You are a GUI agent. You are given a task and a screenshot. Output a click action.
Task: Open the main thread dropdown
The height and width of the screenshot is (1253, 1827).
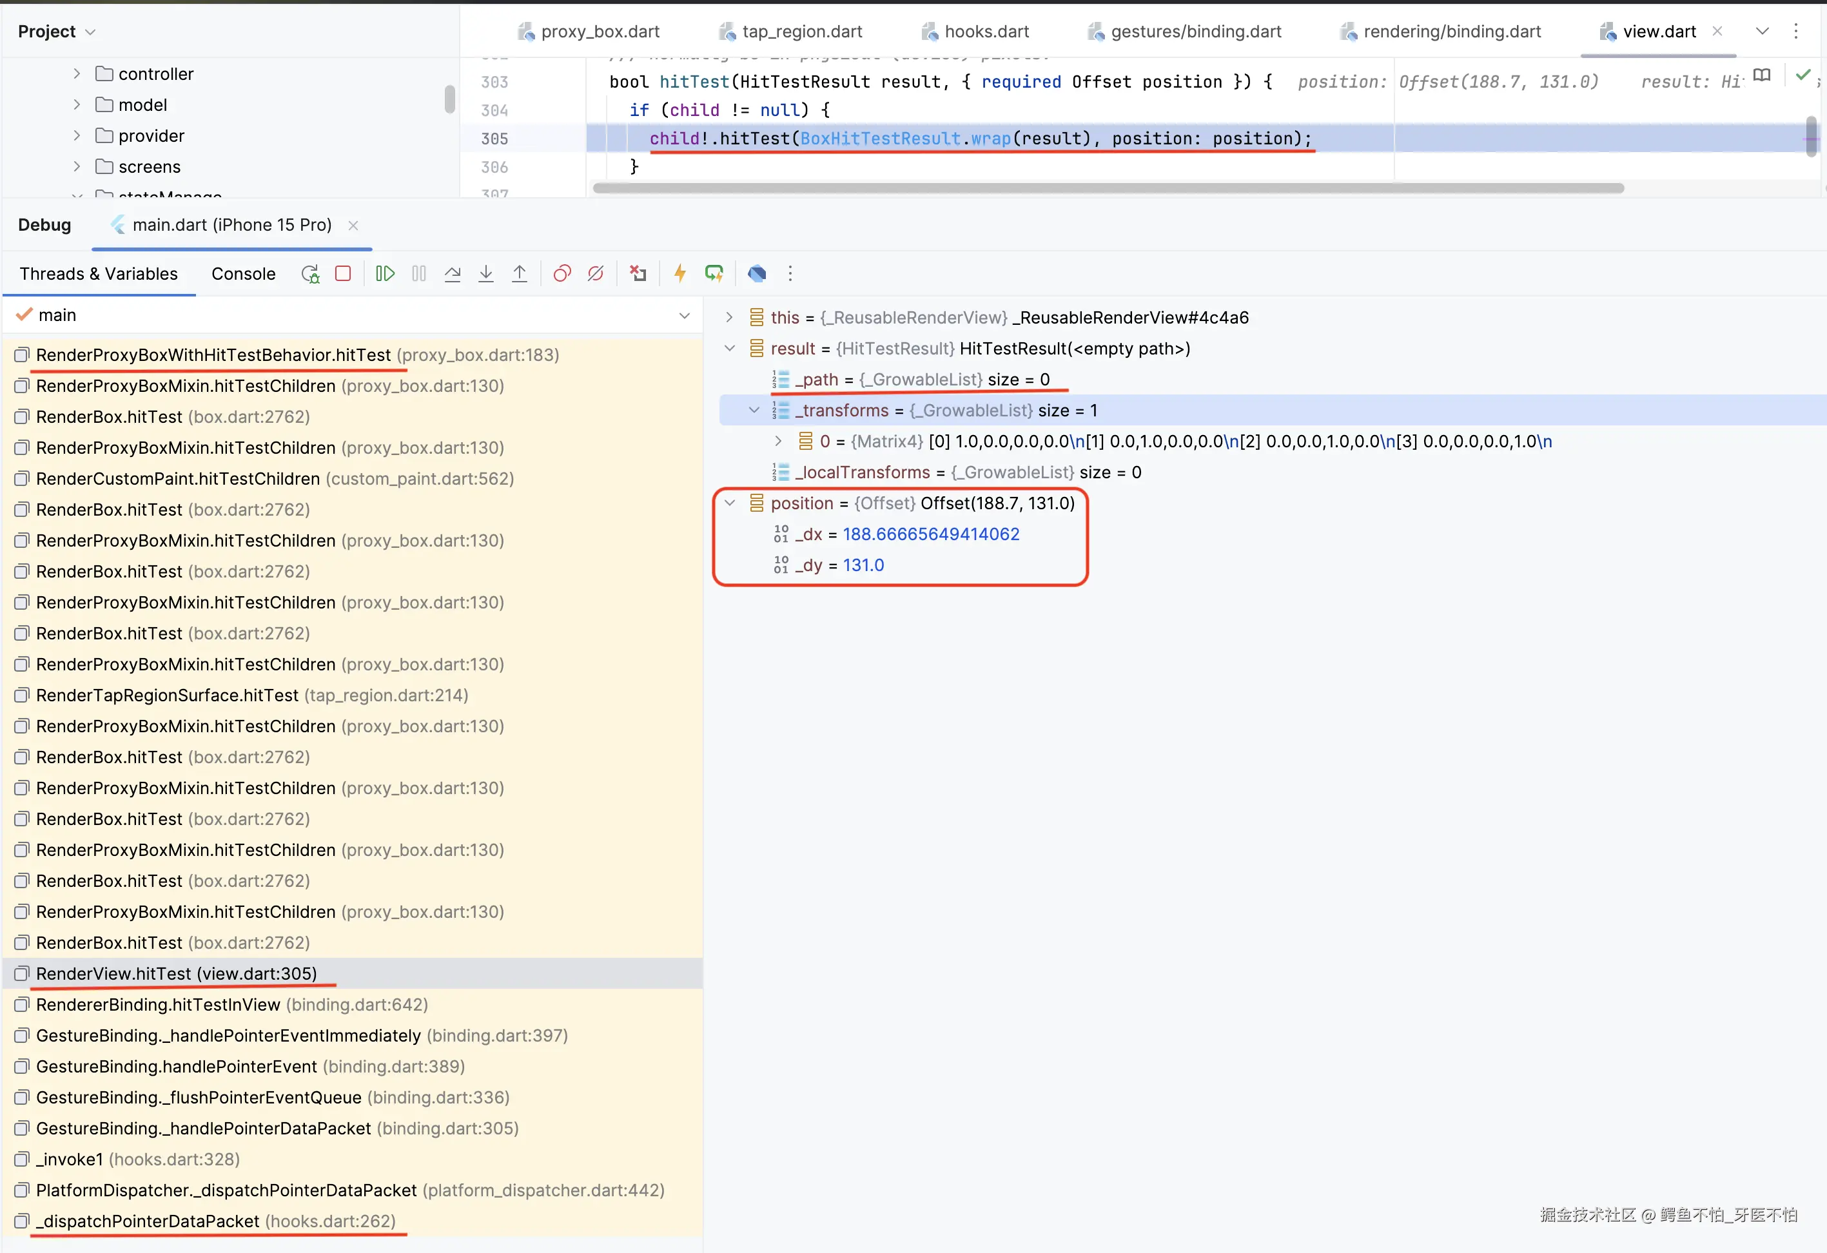click(x=684, y=315)
